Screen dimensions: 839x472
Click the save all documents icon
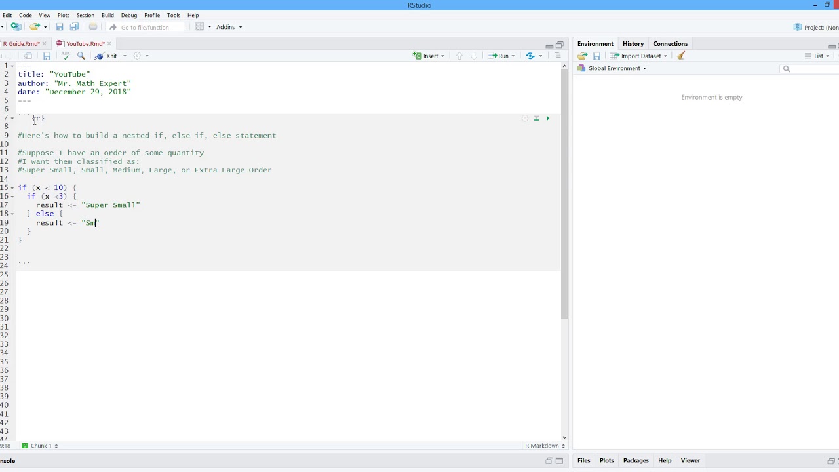(x=74, y=27)
